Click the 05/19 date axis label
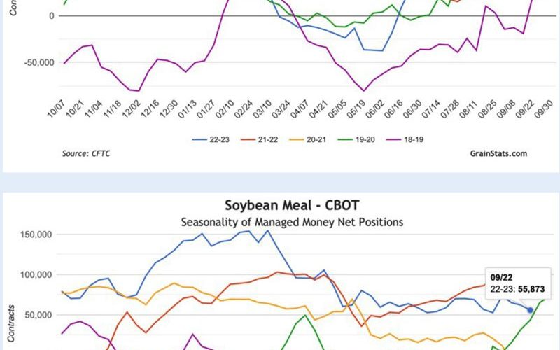This screenshot has height=350, width=560. [x=356, y=108]
